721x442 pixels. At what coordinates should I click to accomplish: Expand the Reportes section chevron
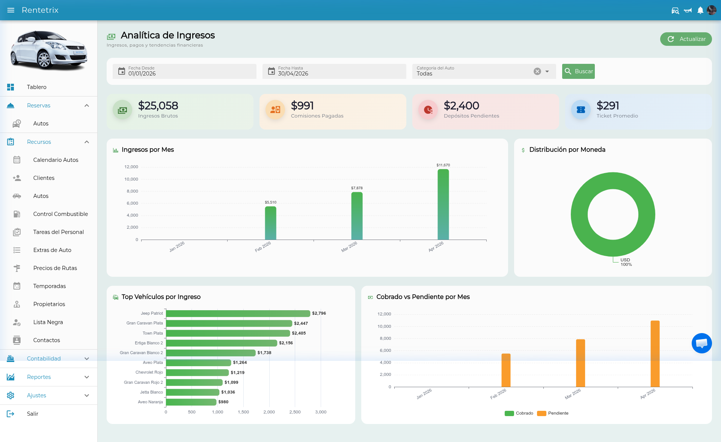(87, 377)
